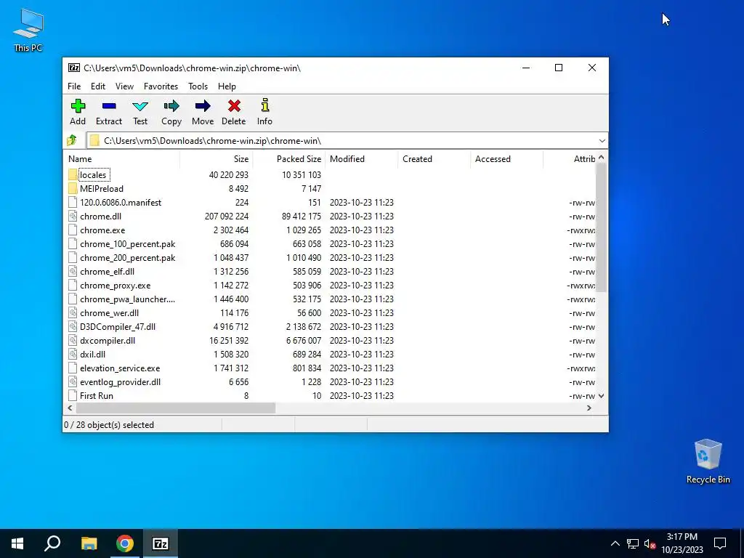
Task: Click the horizontal scrollbar thumb
Action: point(176,408)
